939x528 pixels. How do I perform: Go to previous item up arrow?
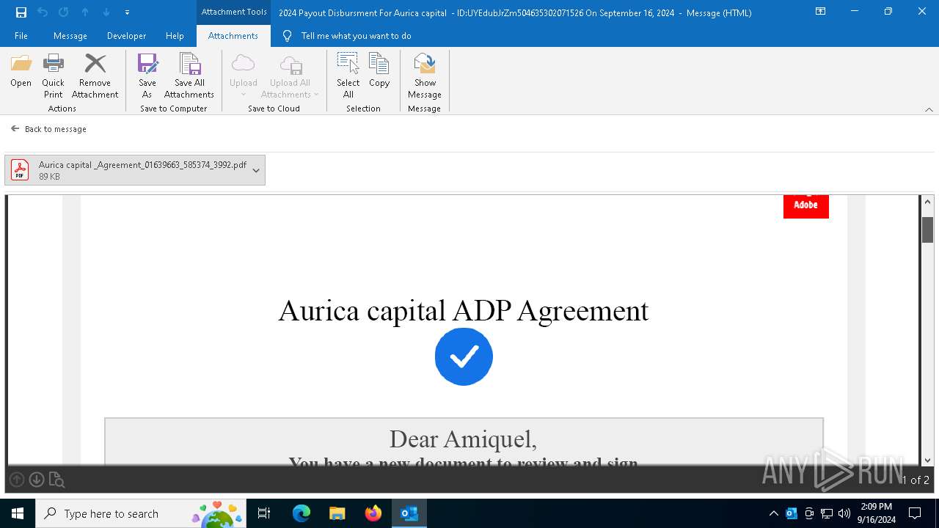click(x=85, y=12)
